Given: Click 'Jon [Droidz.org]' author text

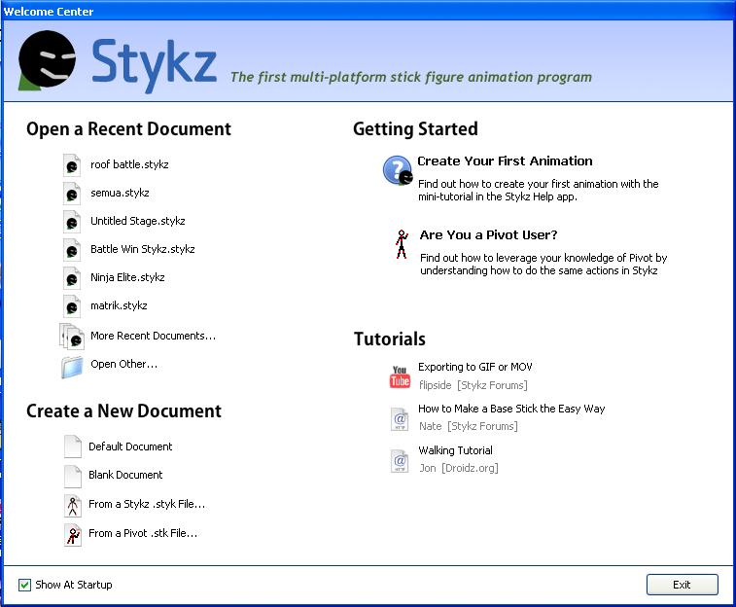Looking at the screenshot, I should tap(459, 468).
